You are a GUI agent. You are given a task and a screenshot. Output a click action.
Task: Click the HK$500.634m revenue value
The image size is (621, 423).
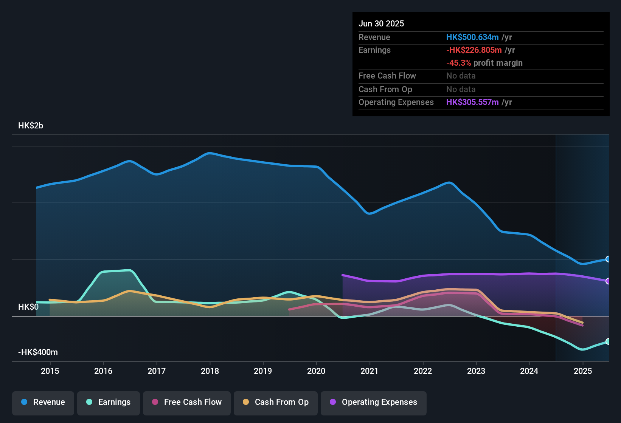[x=472, y=37]
